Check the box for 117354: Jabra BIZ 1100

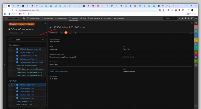click(10, 85)
